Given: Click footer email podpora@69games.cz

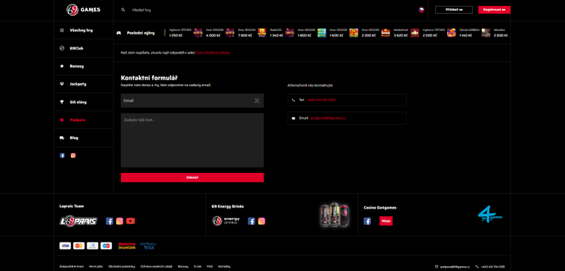Looking at the screenshot, I should [455, 267].
